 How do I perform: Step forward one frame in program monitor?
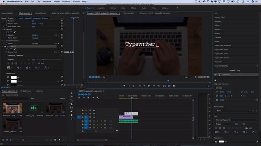[154, 86]
